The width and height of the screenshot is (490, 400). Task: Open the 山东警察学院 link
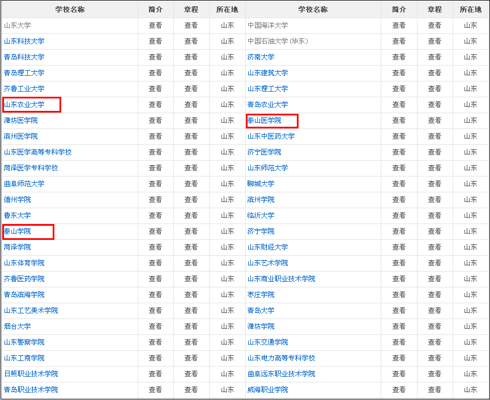click(x=24, y=342)
